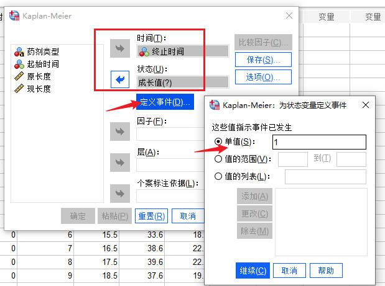385x286 pixels.
Task: Open the 选项(O)... dialog
Action: [263, 78]
